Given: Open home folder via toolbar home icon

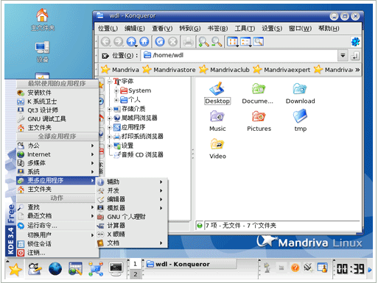Looking at the screenshot, I should point(144,42).
